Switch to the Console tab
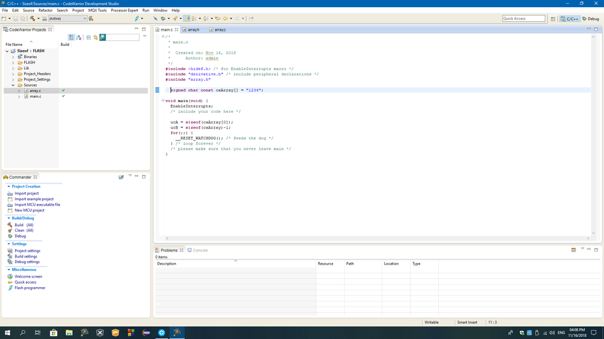 pos(198,250)
